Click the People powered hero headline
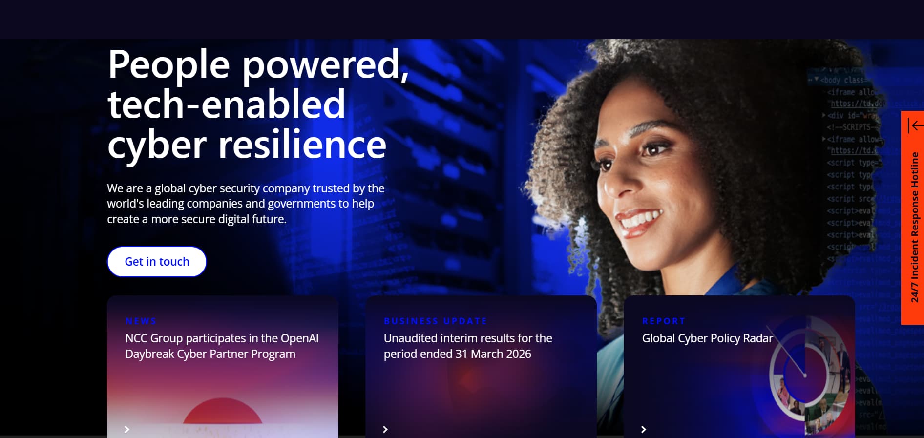The image size is (924, 438). (x=258, y=104)
